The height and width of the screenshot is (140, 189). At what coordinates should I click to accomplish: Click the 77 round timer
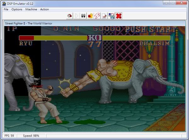pos(94,44)
